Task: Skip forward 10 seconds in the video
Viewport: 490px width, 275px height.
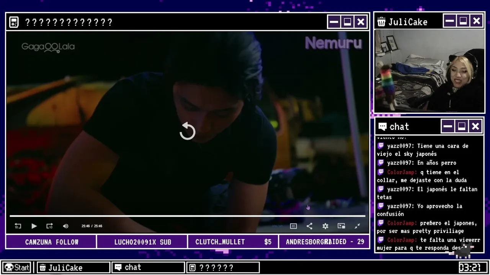Action: (49, 226)
